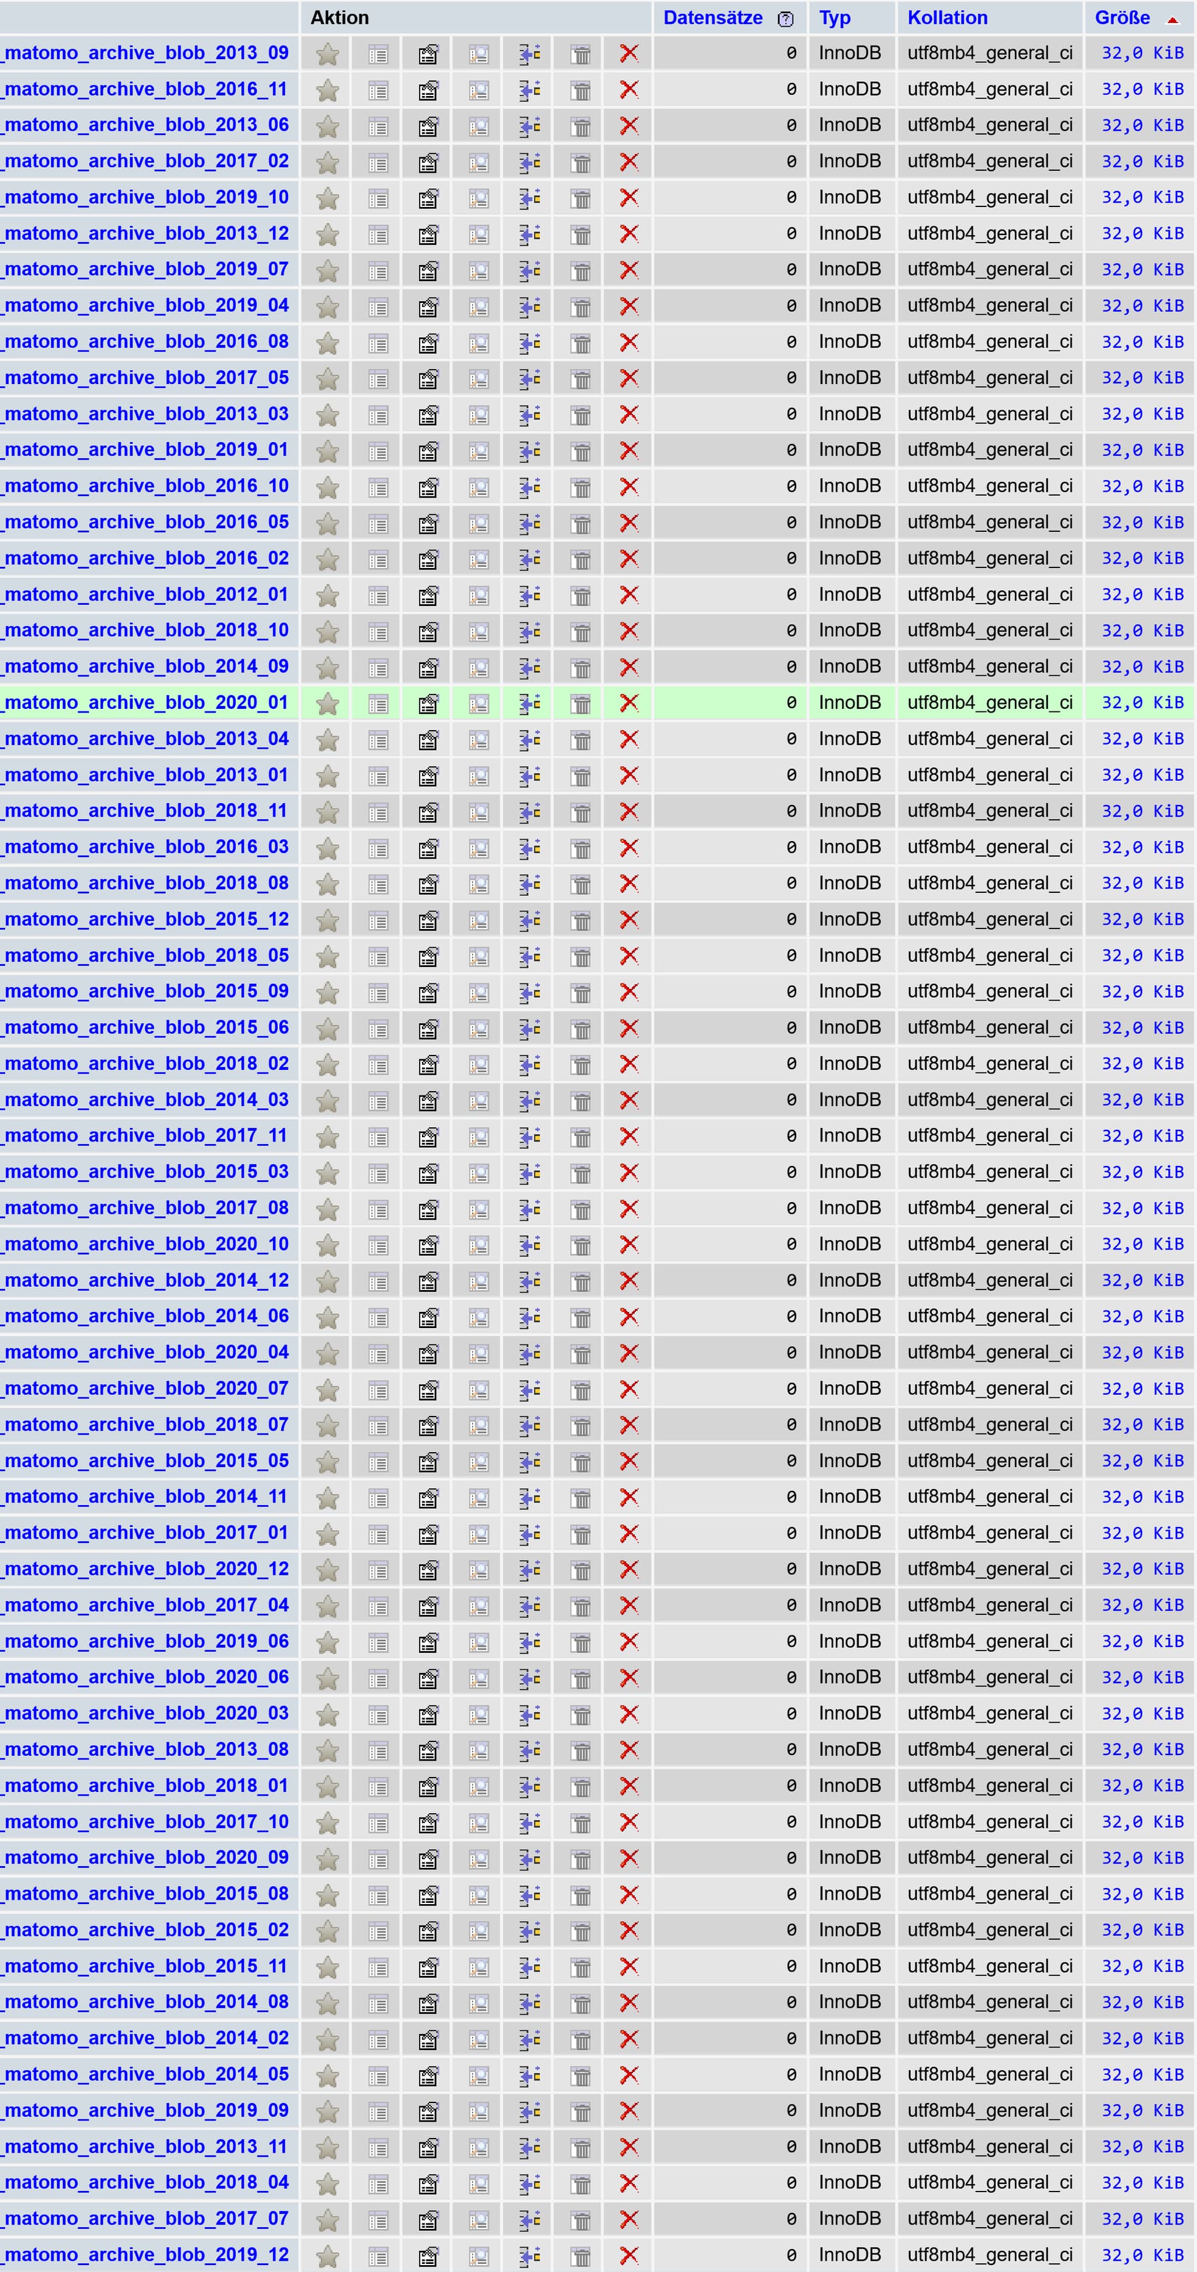Viewport: 1197px width, 2272px height.
Task: Drop icon in matomo_archive_blob_2020_01 row
Action: (x=629, y=703)
